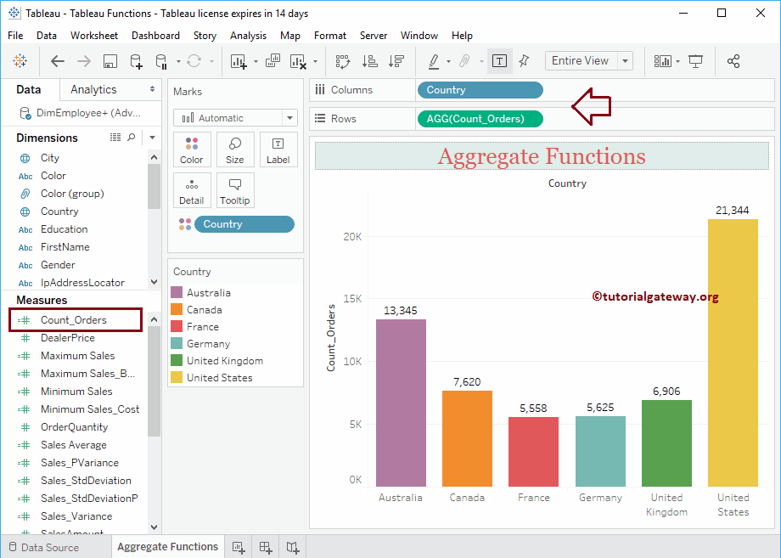Open the Analysis menu
Screen dimensions: 781x558
(248, 36)
